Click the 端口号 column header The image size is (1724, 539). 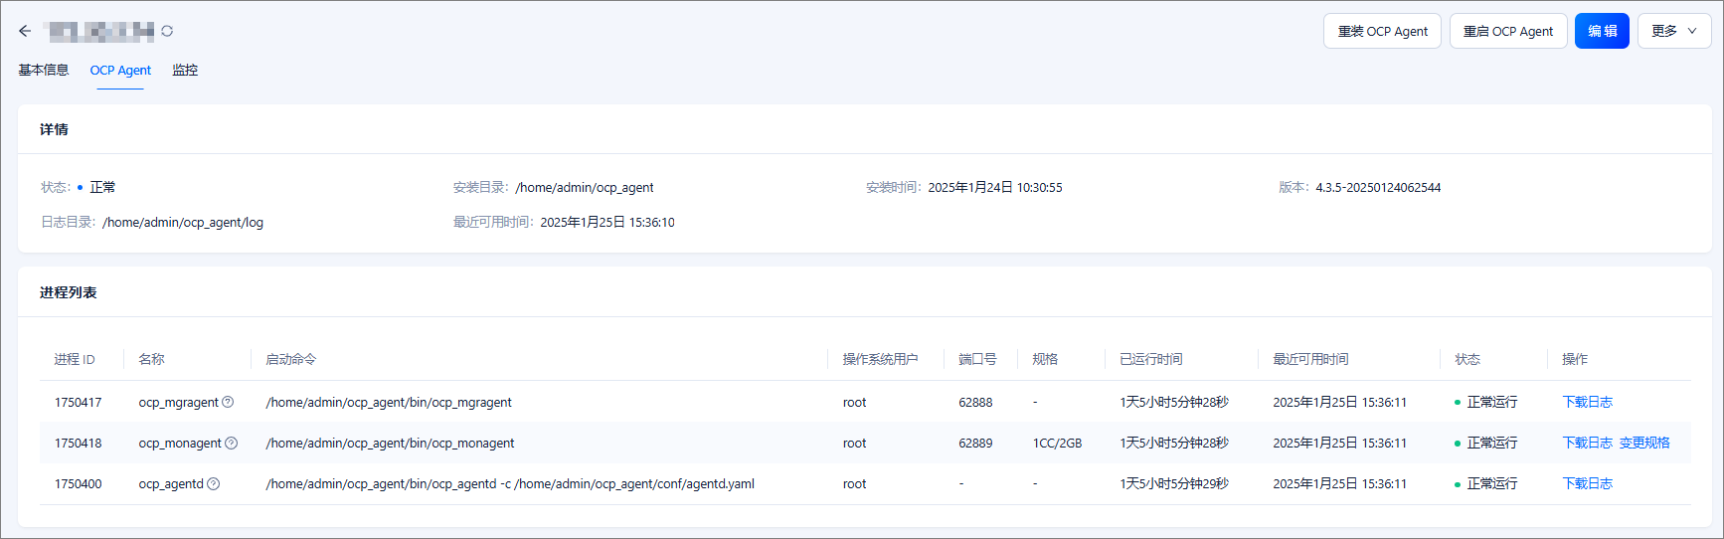pos(977,359)
